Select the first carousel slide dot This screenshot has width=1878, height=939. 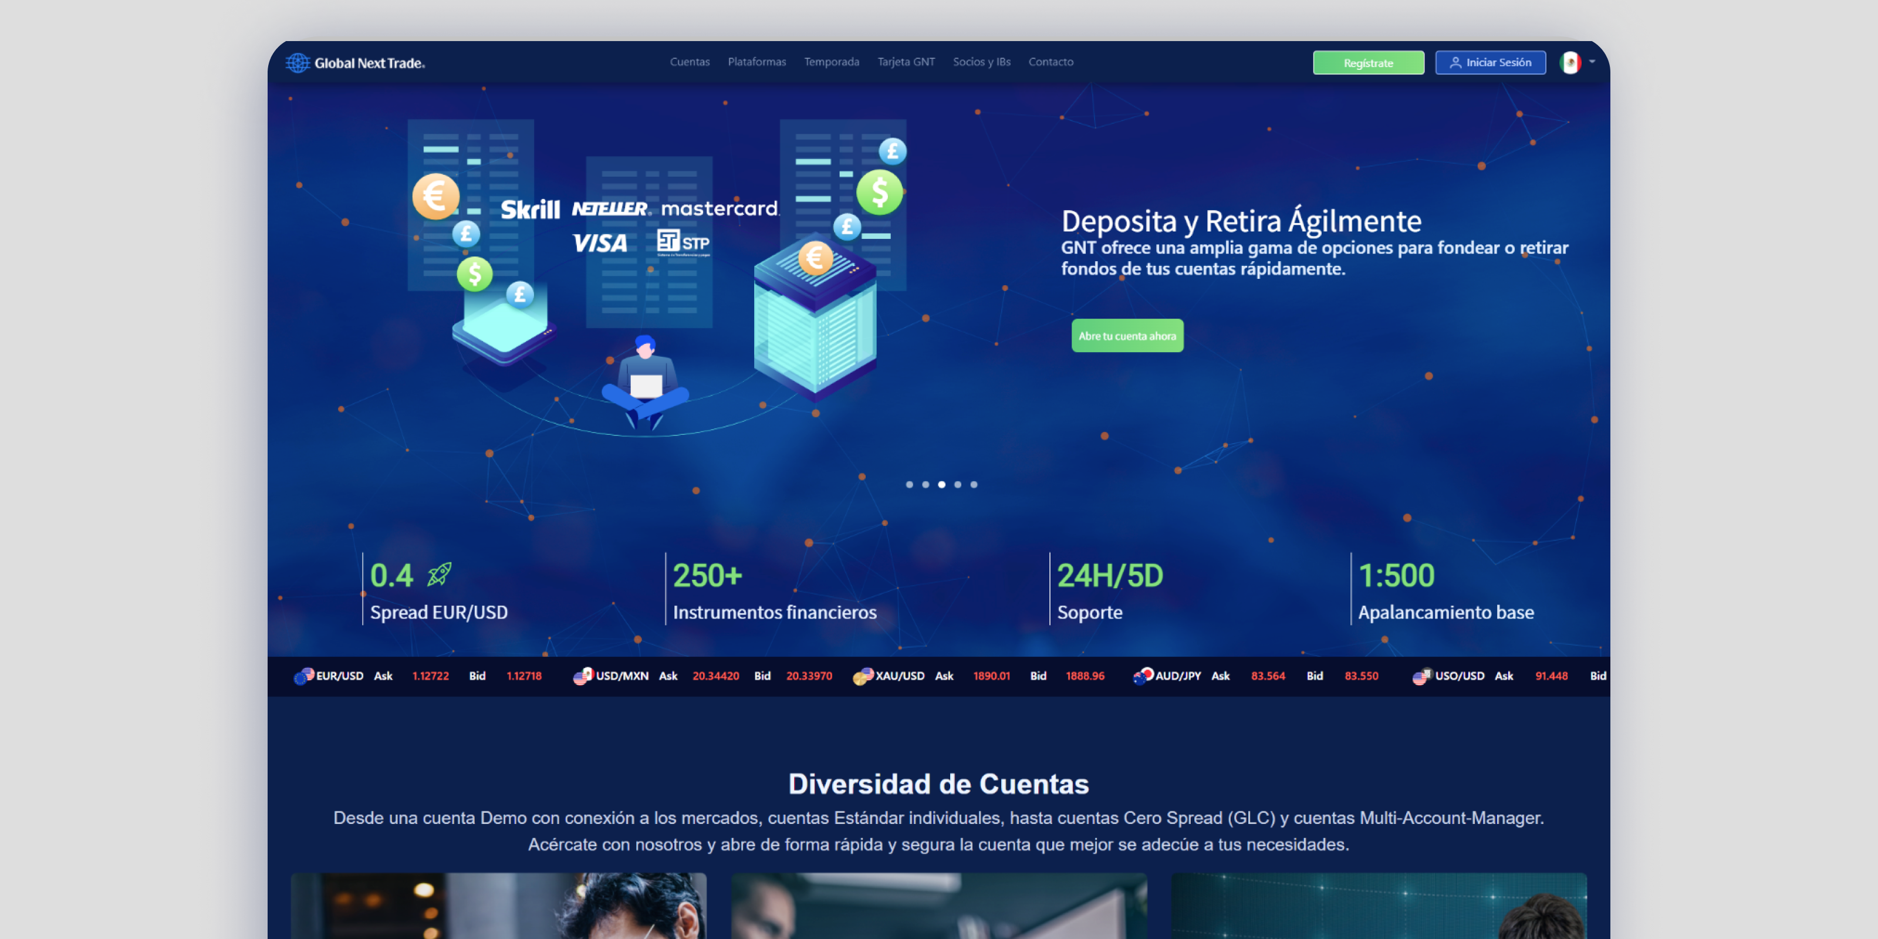coord(909,485)
